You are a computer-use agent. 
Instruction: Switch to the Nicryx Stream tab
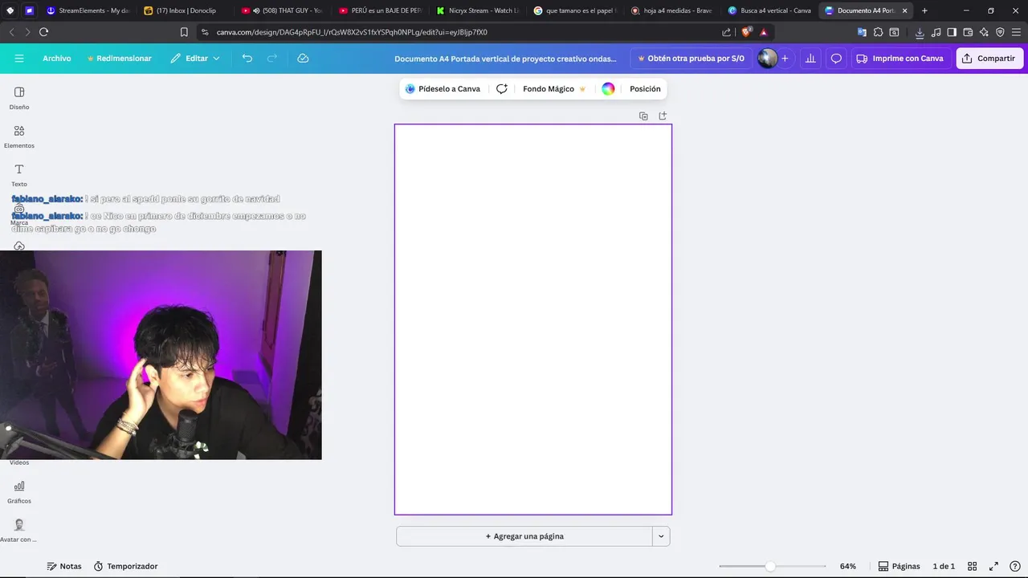click(476, 10)
